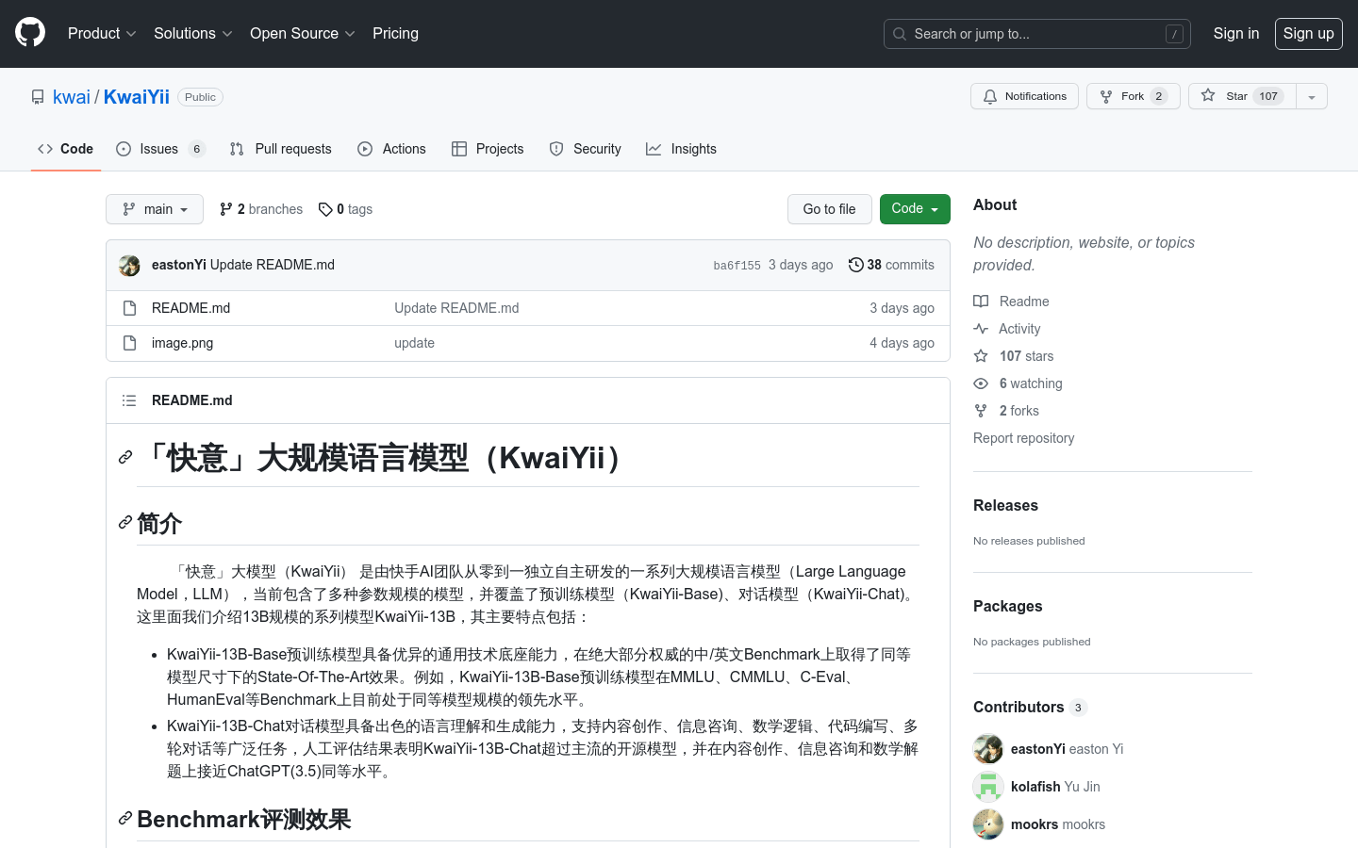Open kolafish contributor avatar

[x=988, y=787]
